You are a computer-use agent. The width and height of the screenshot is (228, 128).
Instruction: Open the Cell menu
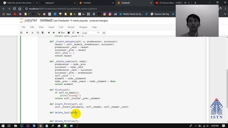61,27
